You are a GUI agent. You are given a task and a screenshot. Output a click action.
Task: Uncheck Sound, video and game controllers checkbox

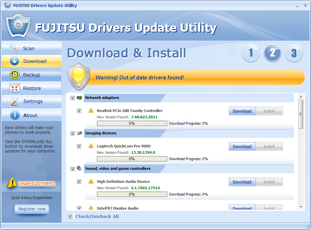tap(73, 169)
